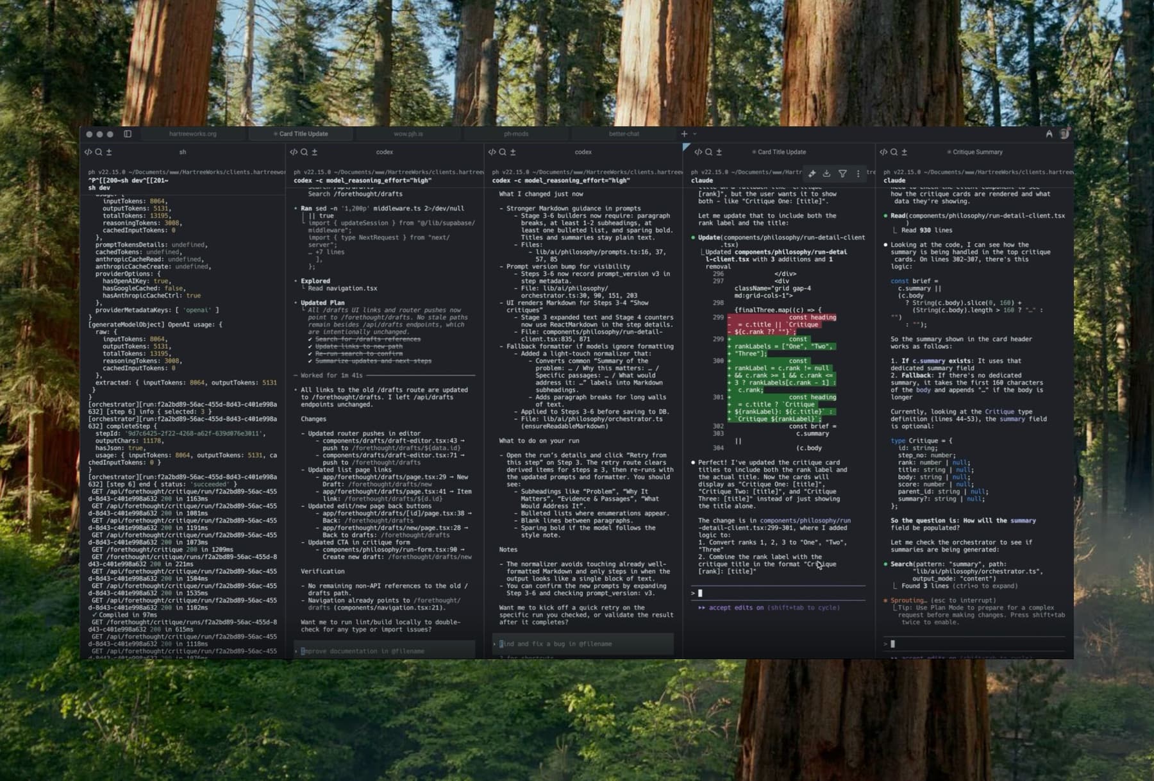Toggle the sidebar panel icon beside window controls

[128, 134]
